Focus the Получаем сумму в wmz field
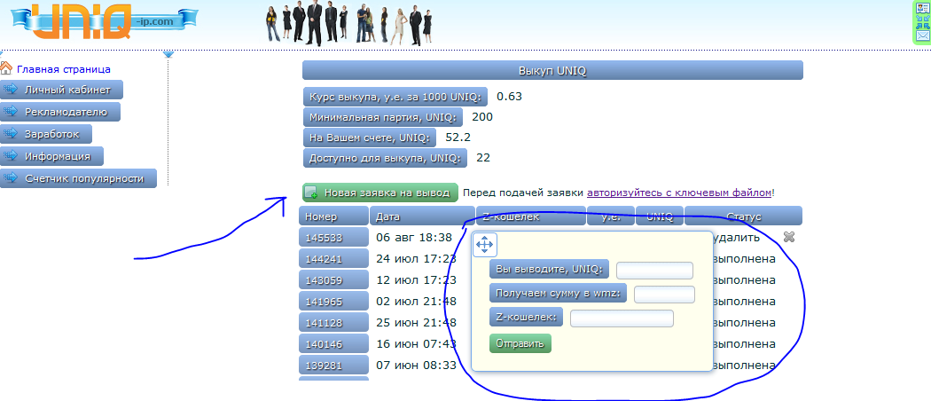The image size is (931, 401). pyautogui.click(x=664, y=294)
